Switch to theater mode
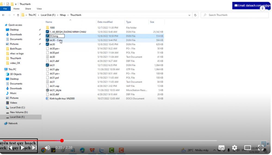The width and height of the screenshot is (272, 155). click(x=248, y=148)
